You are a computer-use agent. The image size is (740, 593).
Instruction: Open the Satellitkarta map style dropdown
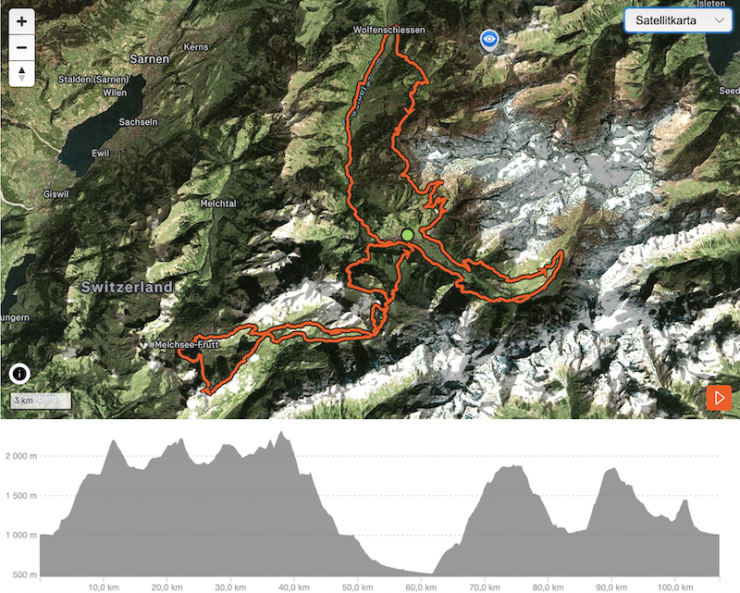pyautogui.click(x=678, y=20)
